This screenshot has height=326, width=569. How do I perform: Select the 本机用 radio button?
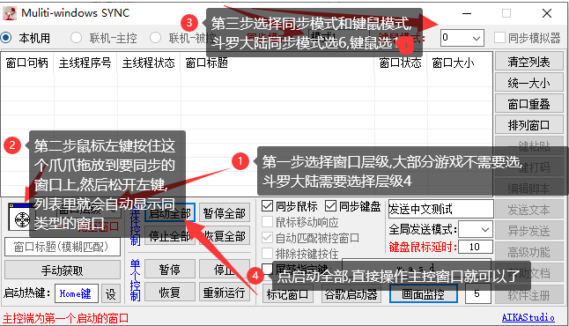pos(6,37)
